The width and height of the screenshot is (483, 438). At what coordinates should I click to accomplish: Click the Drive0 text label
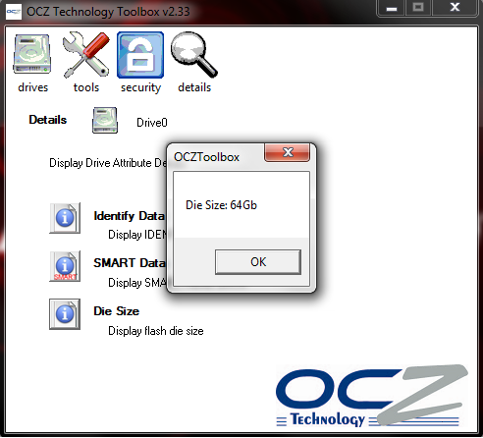tap(152, 123)
